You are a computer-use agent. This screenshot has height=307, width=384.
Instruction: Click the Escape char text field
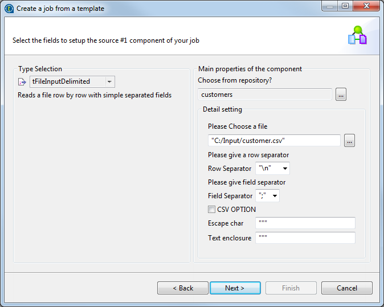(305, 223)
